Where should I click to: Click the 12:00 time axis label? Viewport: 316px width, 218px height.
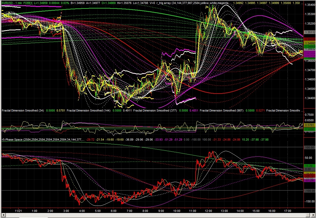[208, 211]
